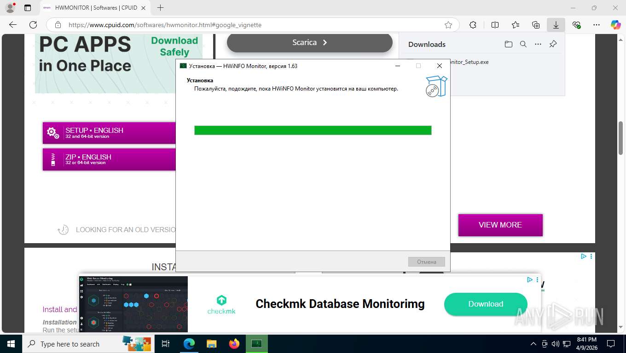Launch File Explorer from the taskbar
The width and height of the screenshot is (626, 353).
(x=211, y=344)
